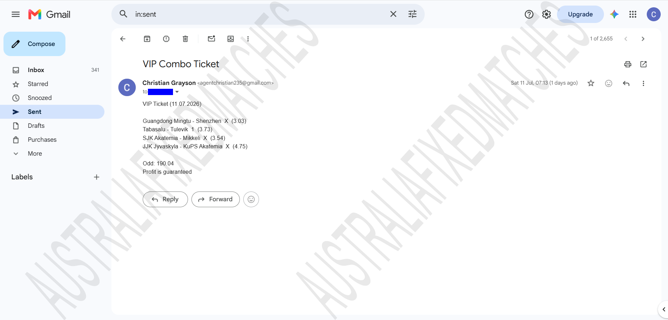Click the sender avatar beside Christian Grayson

coord(127,87)
